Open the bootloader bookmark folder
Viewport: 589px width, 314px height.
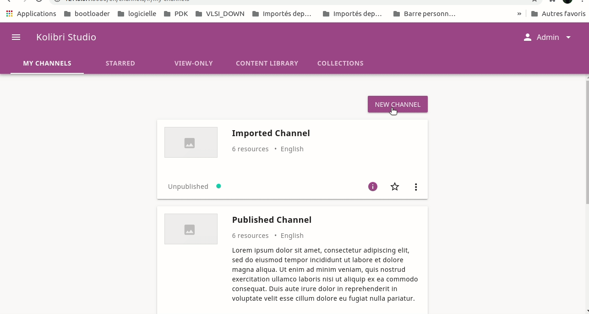pyautogui.click(x=87, y=14)
